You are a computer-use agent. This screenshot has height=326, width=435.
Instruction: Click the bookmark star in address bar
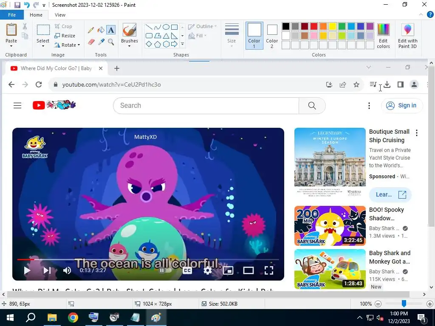(356, 84)
